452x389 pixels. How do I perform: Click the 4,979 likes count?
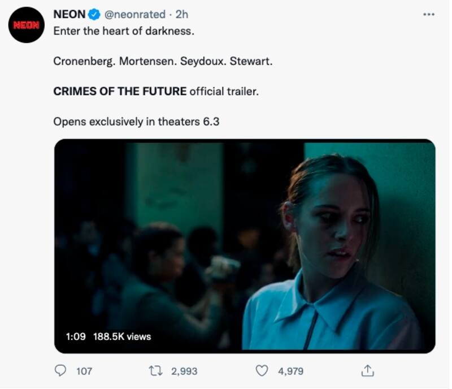tap(290, 371)
